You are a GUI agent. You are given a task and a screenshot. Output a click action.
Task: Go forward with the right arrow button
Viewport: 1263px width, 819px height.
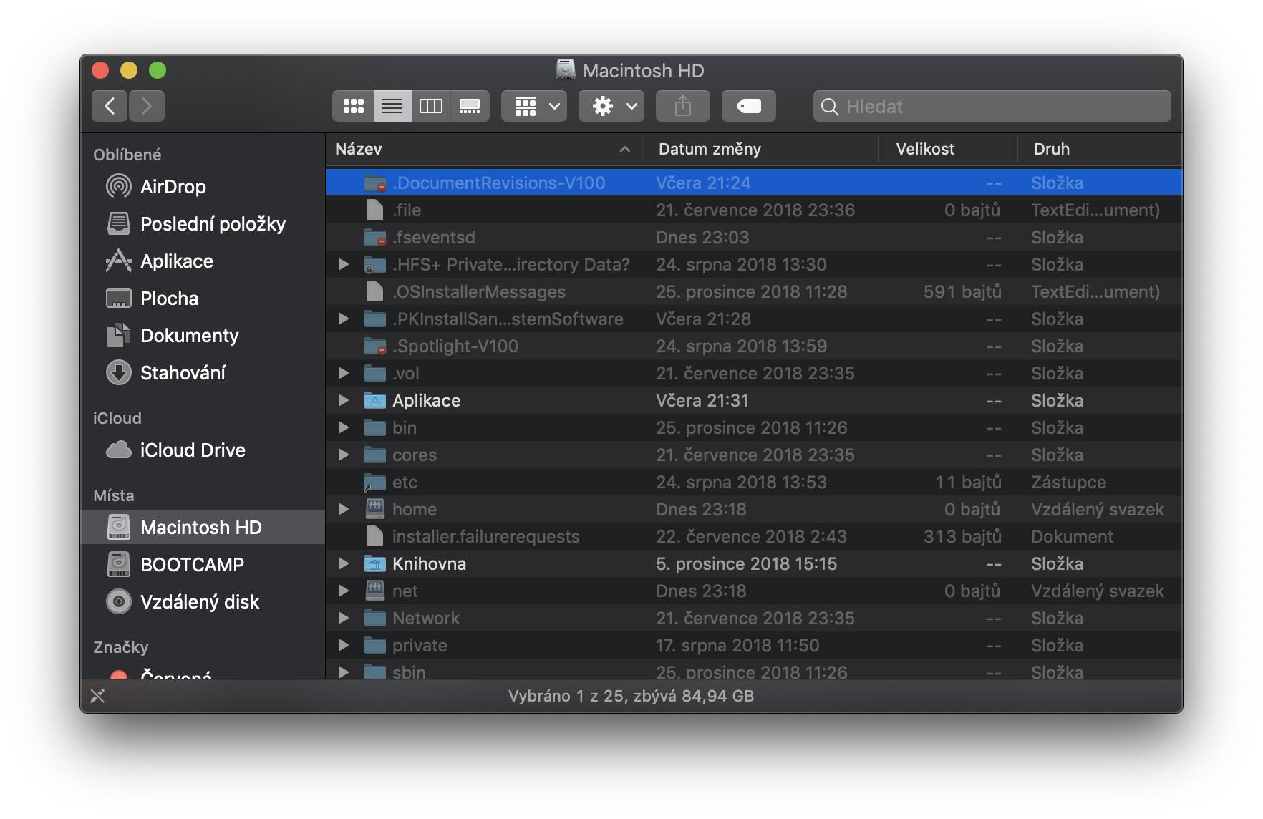coord(147,106)
